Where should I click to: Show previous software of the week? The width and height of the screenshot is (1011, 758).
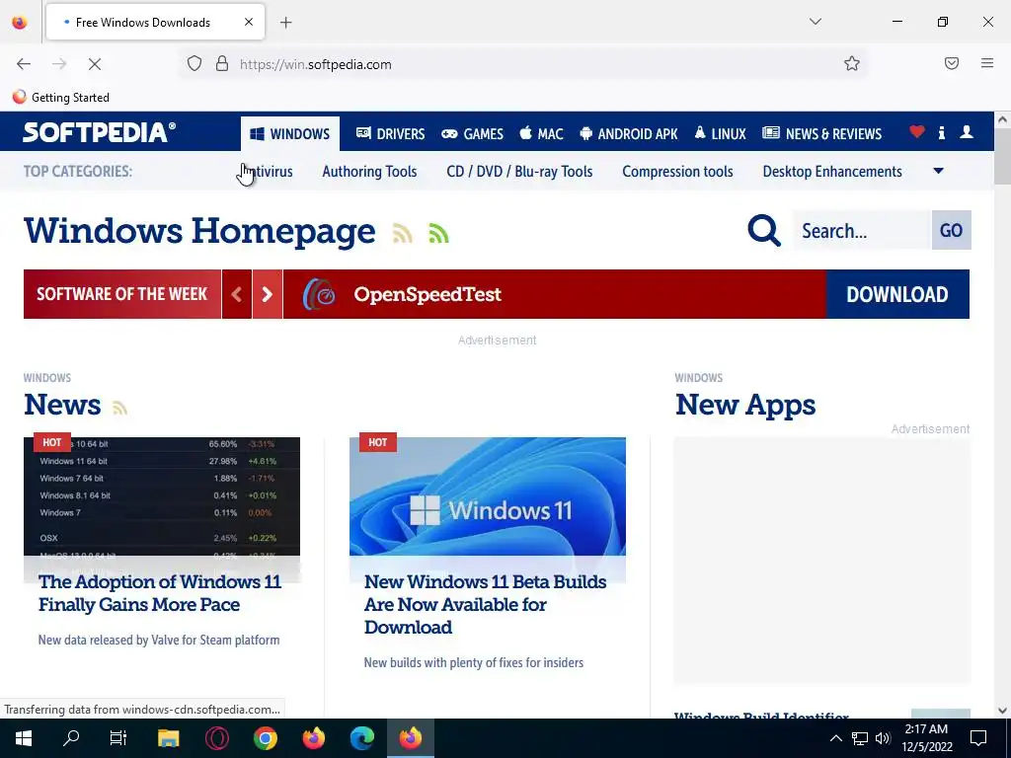tap(237, 294)
